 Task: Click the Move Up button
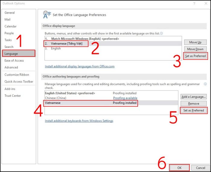tap(195, 42)
